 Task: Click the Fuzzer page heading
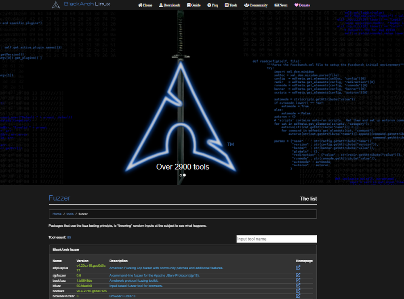click(59, 198)
